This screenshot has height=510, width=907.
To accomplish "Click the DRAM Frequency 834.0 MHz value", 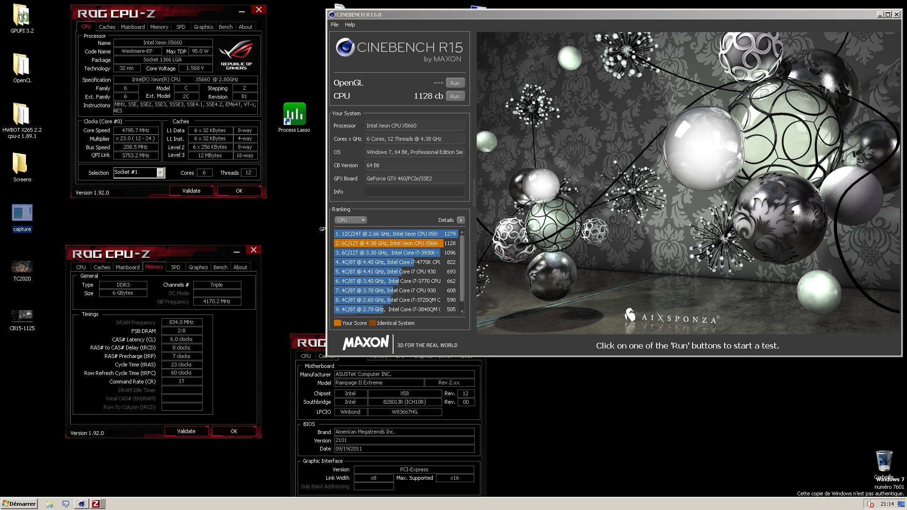I will [x=181, y=322].
